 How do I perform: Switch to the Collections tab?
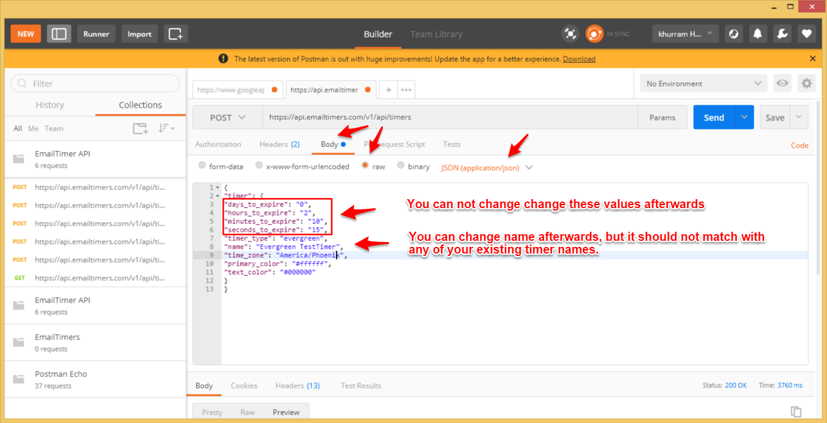tap(141, 105)
